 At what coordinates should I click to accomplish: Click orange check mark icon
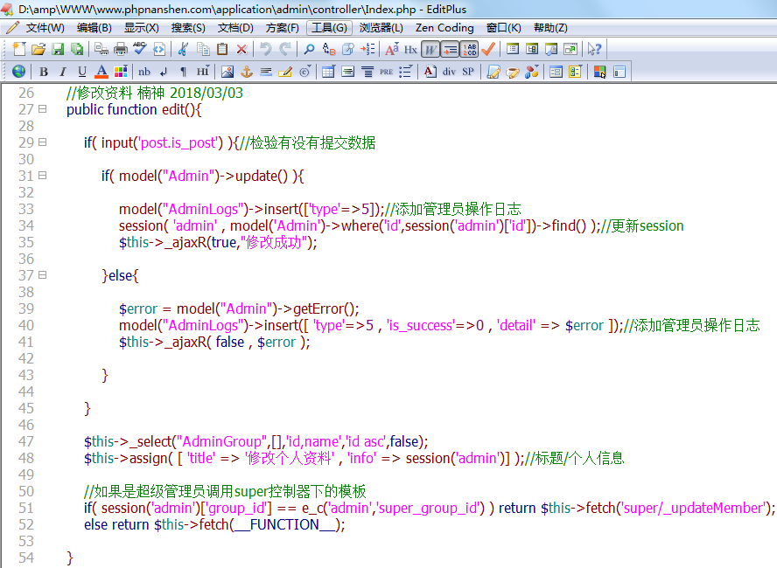pyautogui.click(x=488, y=49)
